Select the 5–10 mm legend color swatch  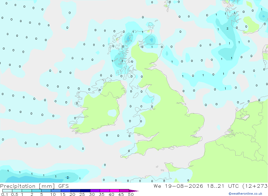click(46, 191)
